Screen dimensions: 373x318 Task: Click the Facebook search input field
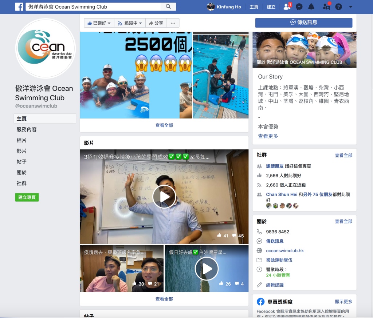point(95,7)
